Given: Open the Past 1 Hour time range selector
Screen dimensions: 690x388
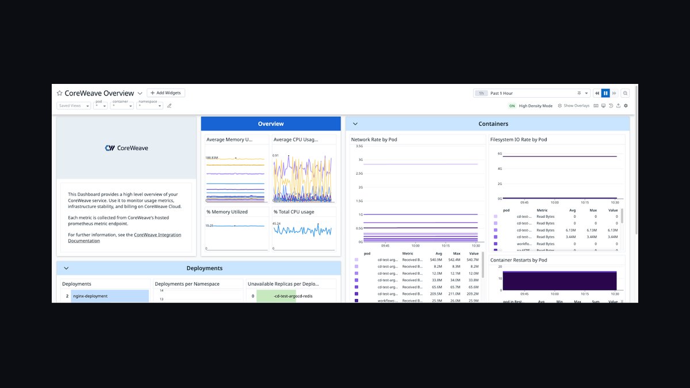Looking at the screenshot, I should tap(532, 93).
